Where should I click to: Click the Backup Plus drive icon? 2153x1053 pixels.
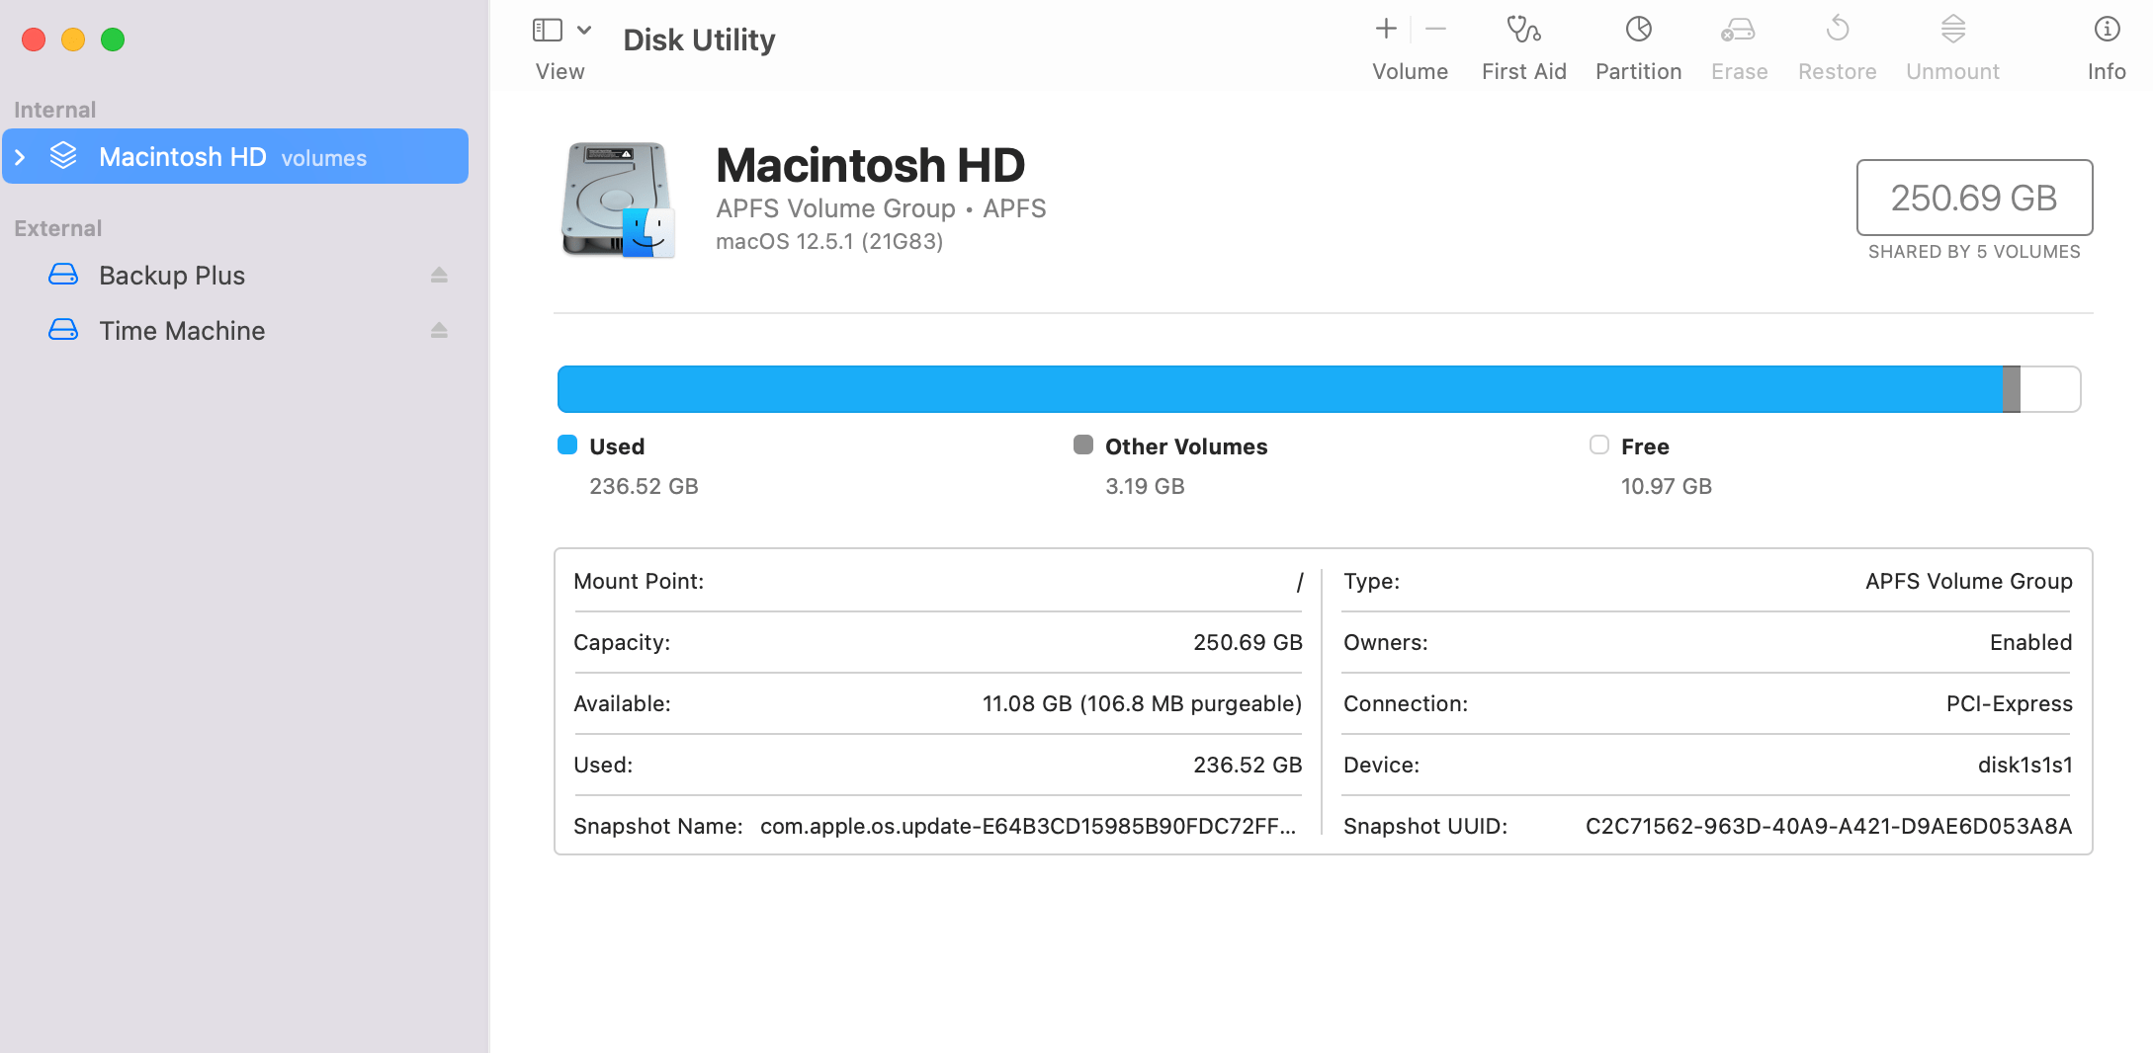tap(63, 275)
